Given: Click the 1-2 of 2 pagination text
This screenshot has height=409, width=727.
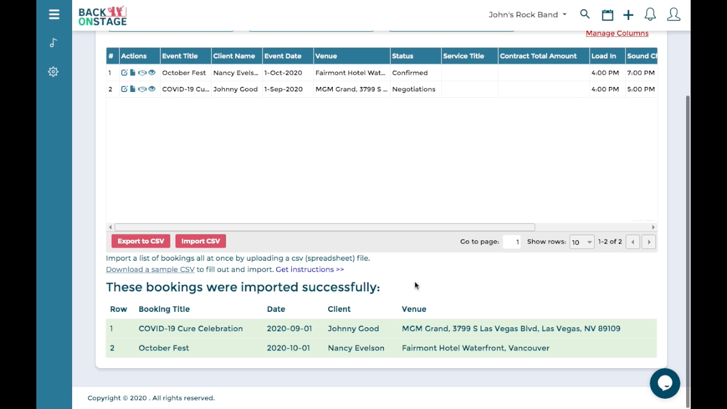Looking at the screenshot, I should (610, 242).
